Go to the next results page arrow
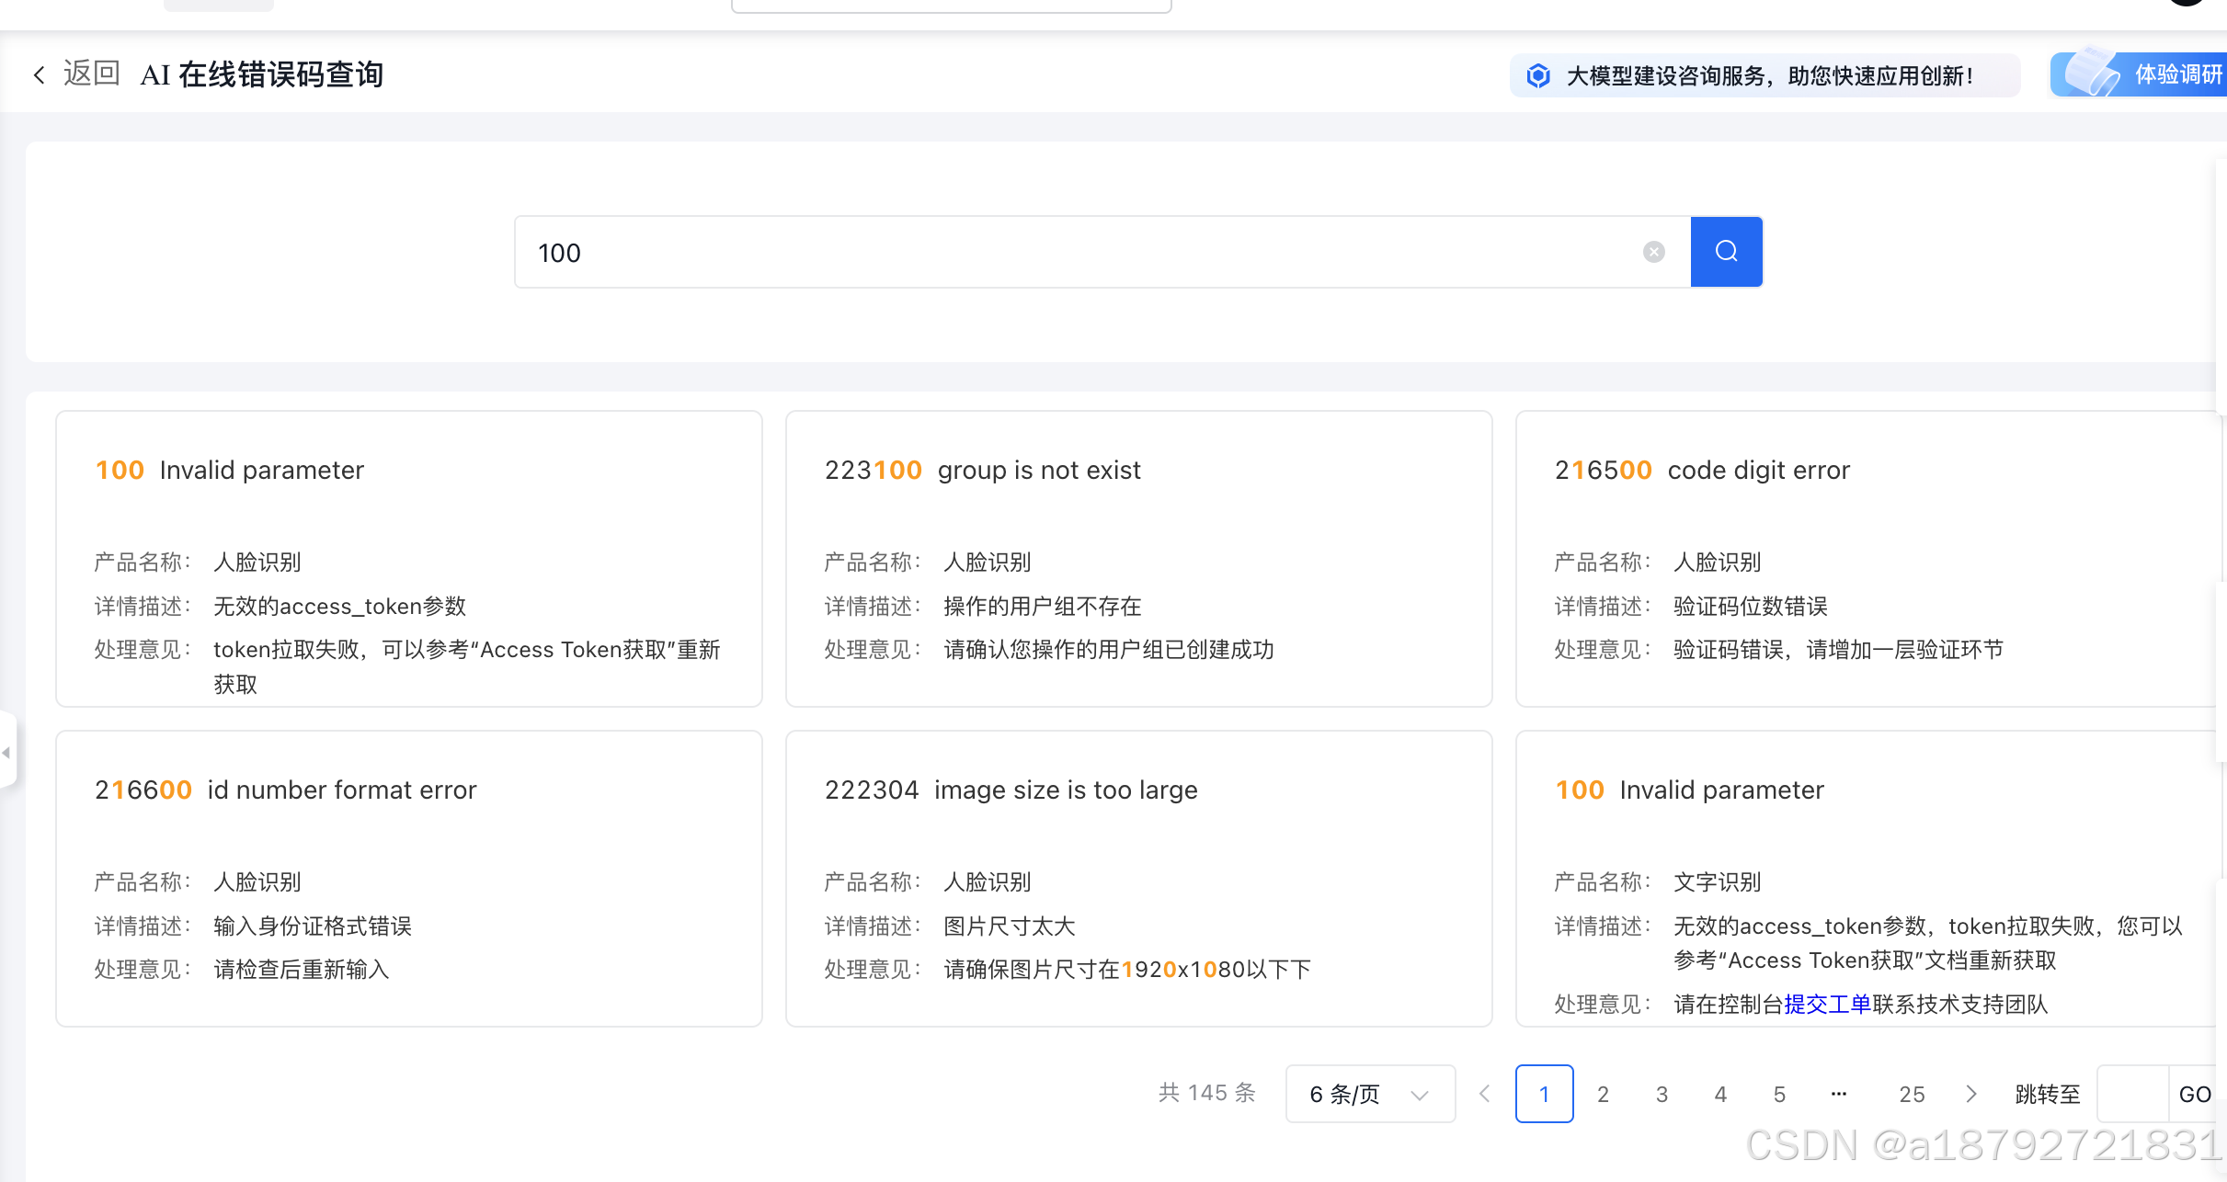 [1971, 1094]
